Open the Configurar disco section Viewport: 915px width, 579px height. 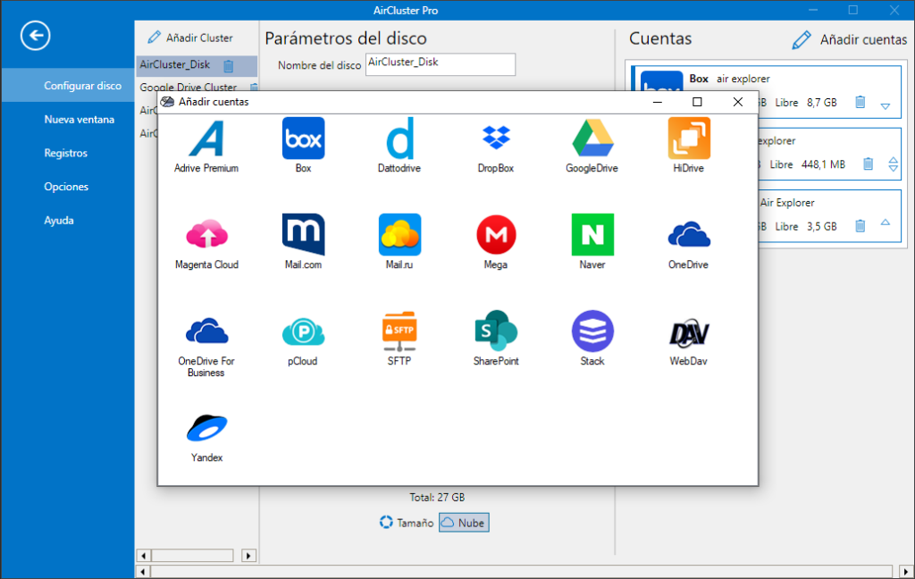pos(68,85)
